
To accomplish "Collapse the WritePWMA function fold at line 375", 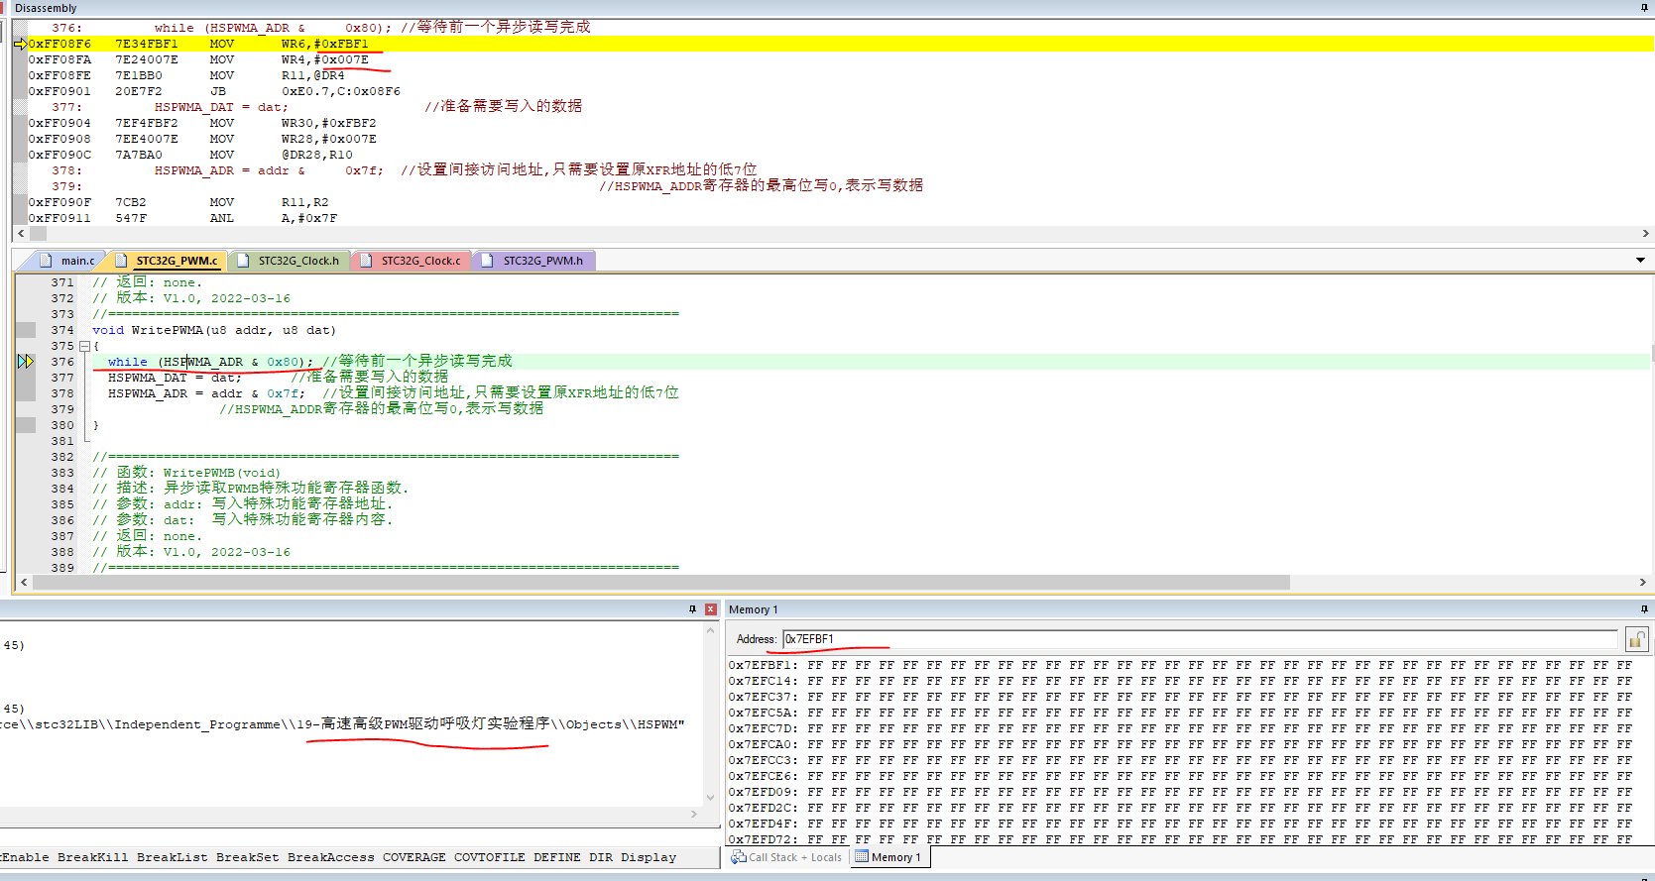I will click(84, 346).
